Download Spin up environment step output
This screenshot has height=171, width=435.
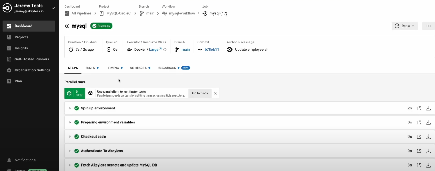[x=428, y=108]
